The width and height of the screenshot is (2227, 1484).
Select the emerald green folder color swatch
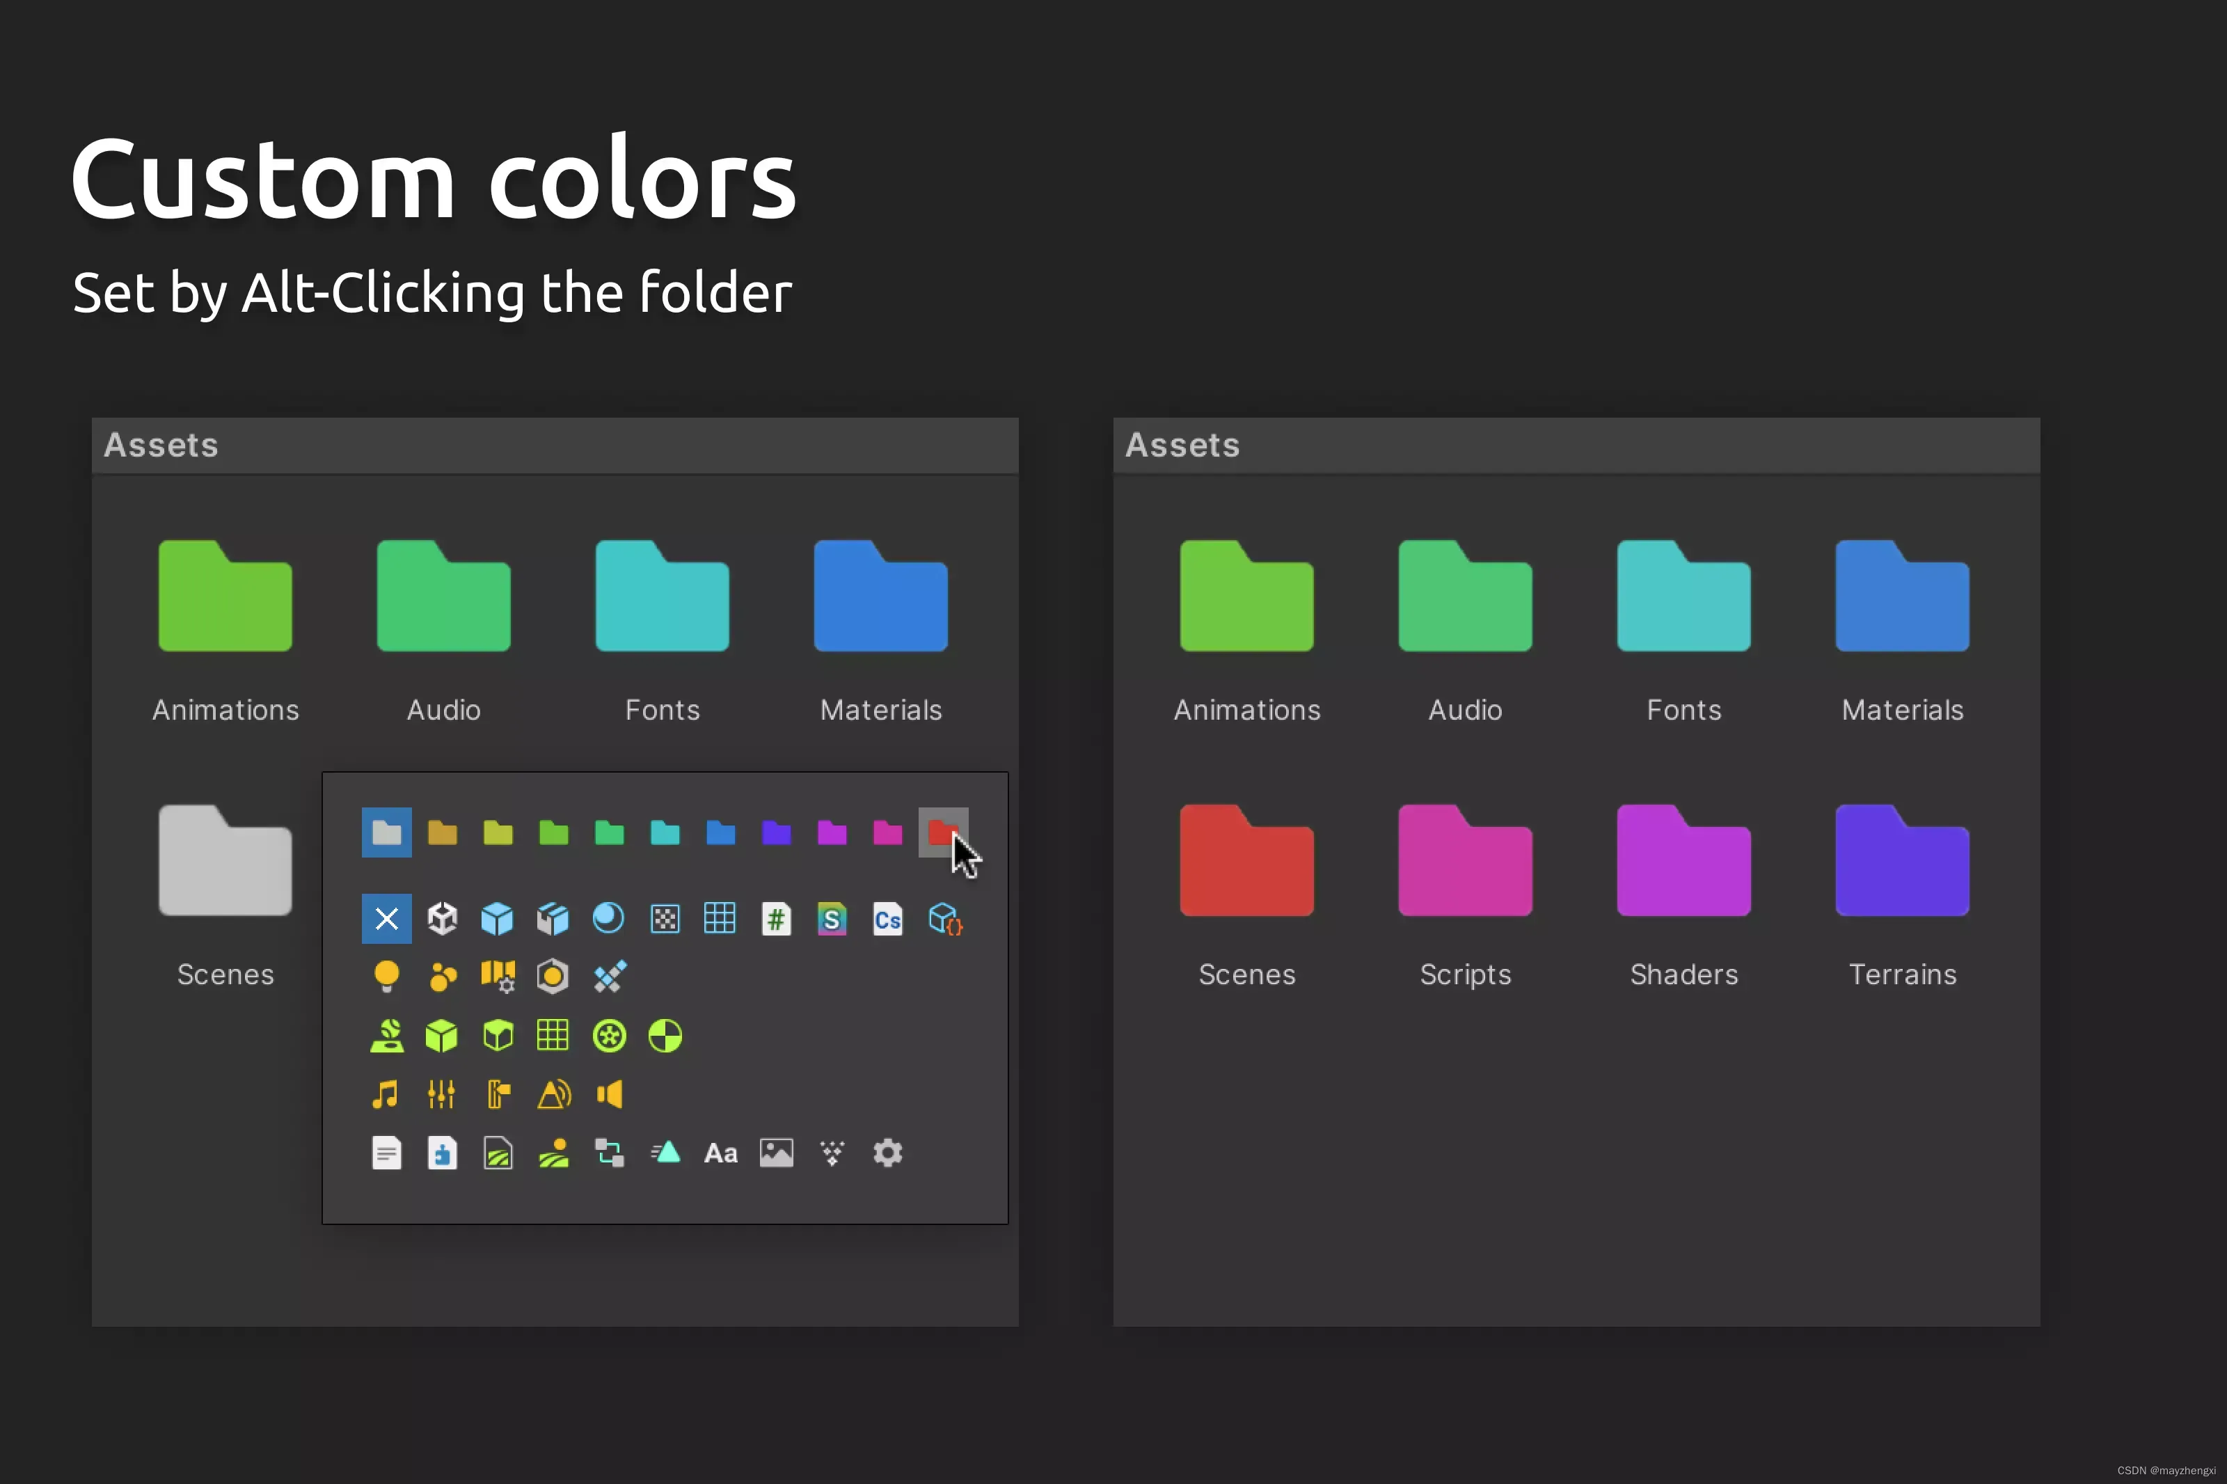point(609,832)
